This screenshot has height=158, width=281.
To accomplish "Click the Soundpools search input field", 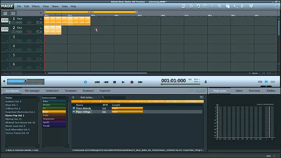I will click(115, 97).
